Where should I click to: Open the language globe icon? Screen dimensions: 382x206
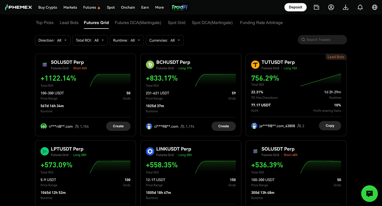click(375, 7)
